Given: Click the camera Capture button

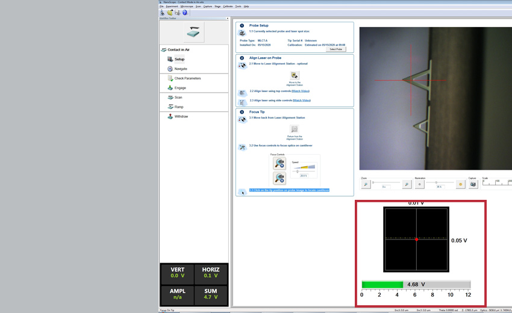Looking at the screenshot, I should click(x=473, y=185).
